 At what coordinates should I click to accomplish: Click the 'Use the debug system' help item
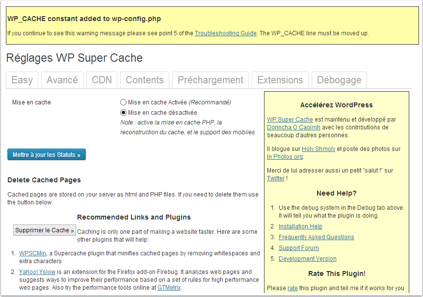pos(341,212)
